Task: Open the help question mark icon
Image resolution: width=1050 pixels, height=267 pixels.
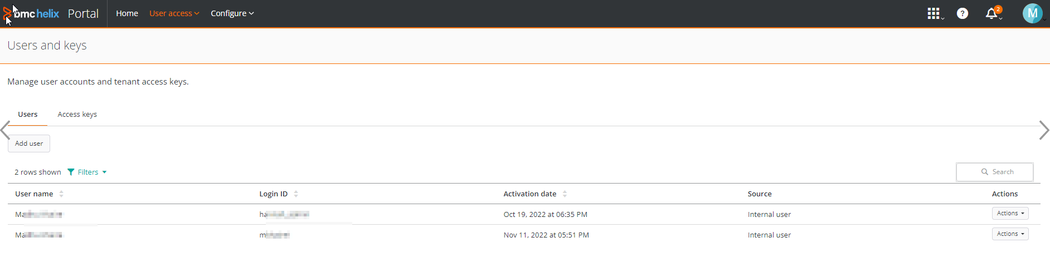Action: pos(962,13)
